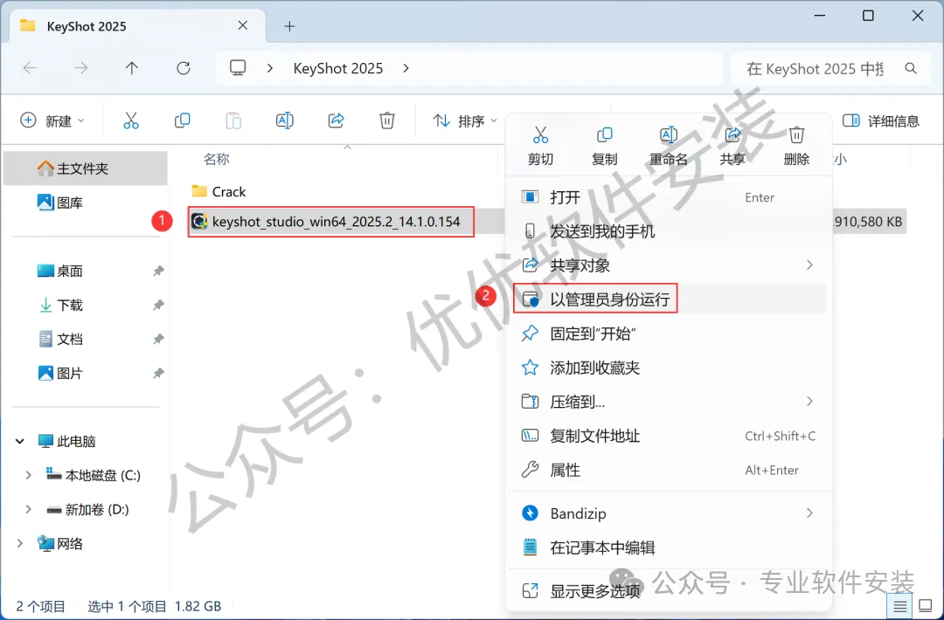This screenshot has width=944, height=620.
Task: Close the KeyShot 2025 tab
Action: click(x=243, y=25)
